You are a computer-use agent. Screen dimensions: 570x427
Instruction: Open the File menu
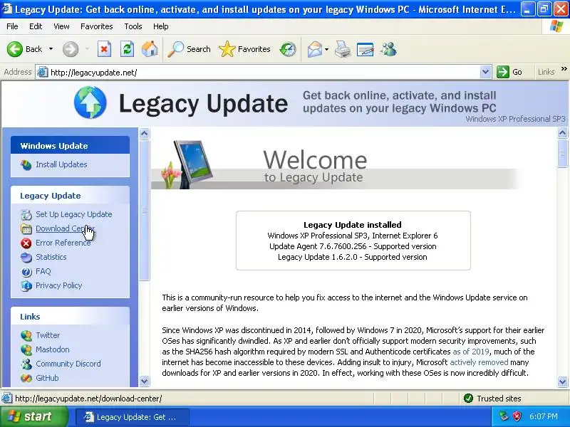12,26
